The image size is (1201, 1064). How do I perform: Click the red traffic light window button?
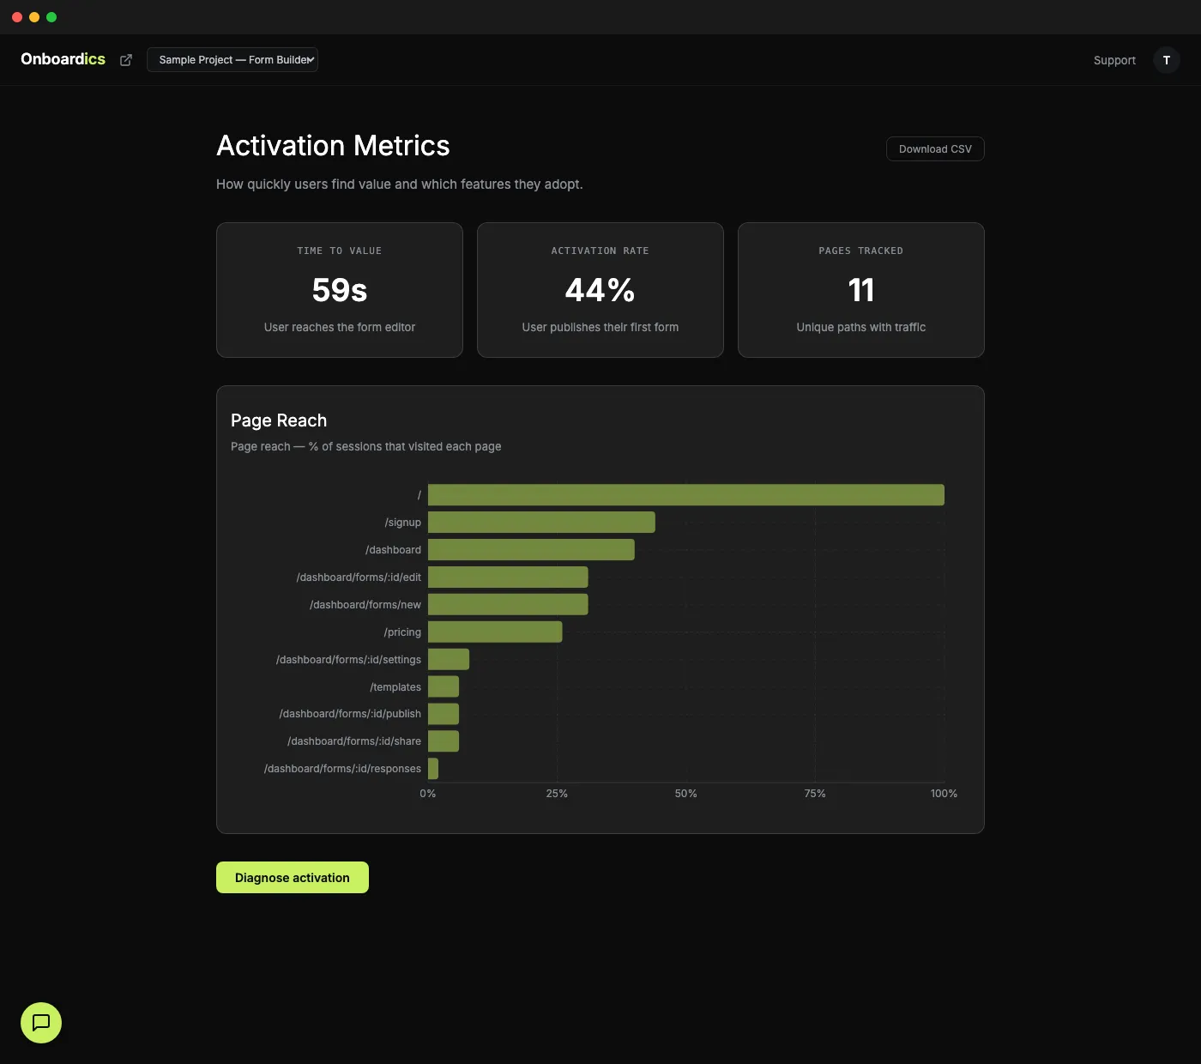tap(16, 16)
